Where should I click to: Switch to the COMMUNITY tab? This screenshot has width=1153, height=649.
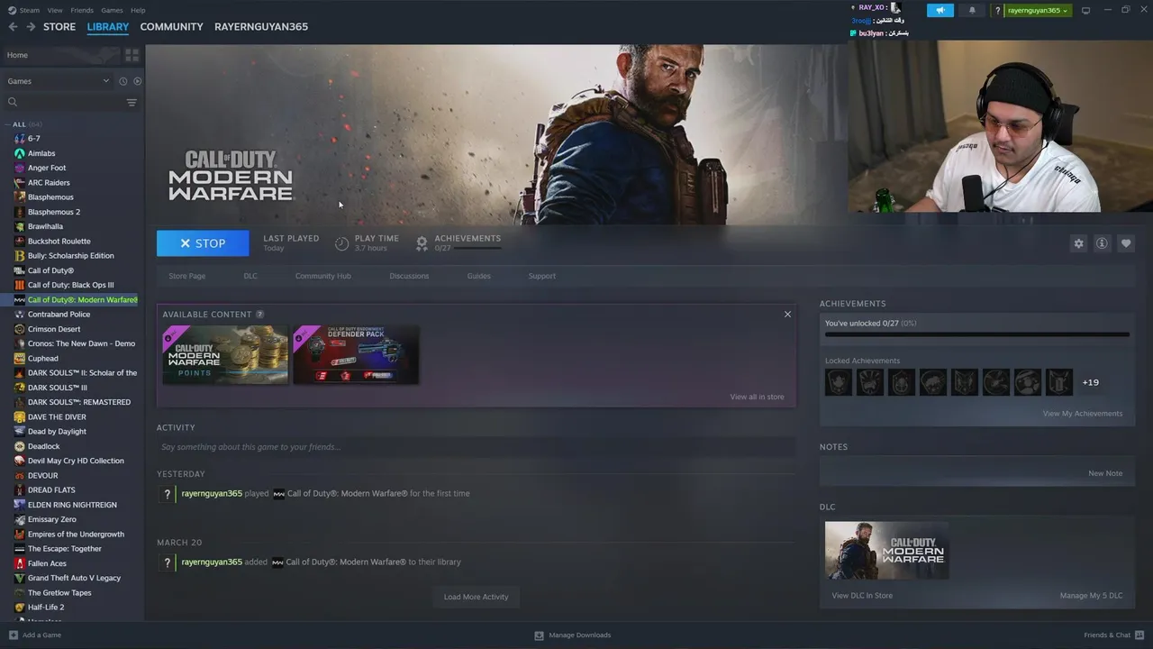pyautogui.click(x=171, y=27)
